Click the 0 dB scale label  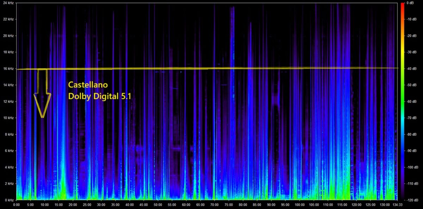[x=409, y=3]
